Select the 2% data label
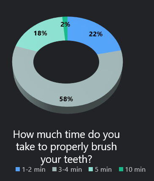 [65, 24]
